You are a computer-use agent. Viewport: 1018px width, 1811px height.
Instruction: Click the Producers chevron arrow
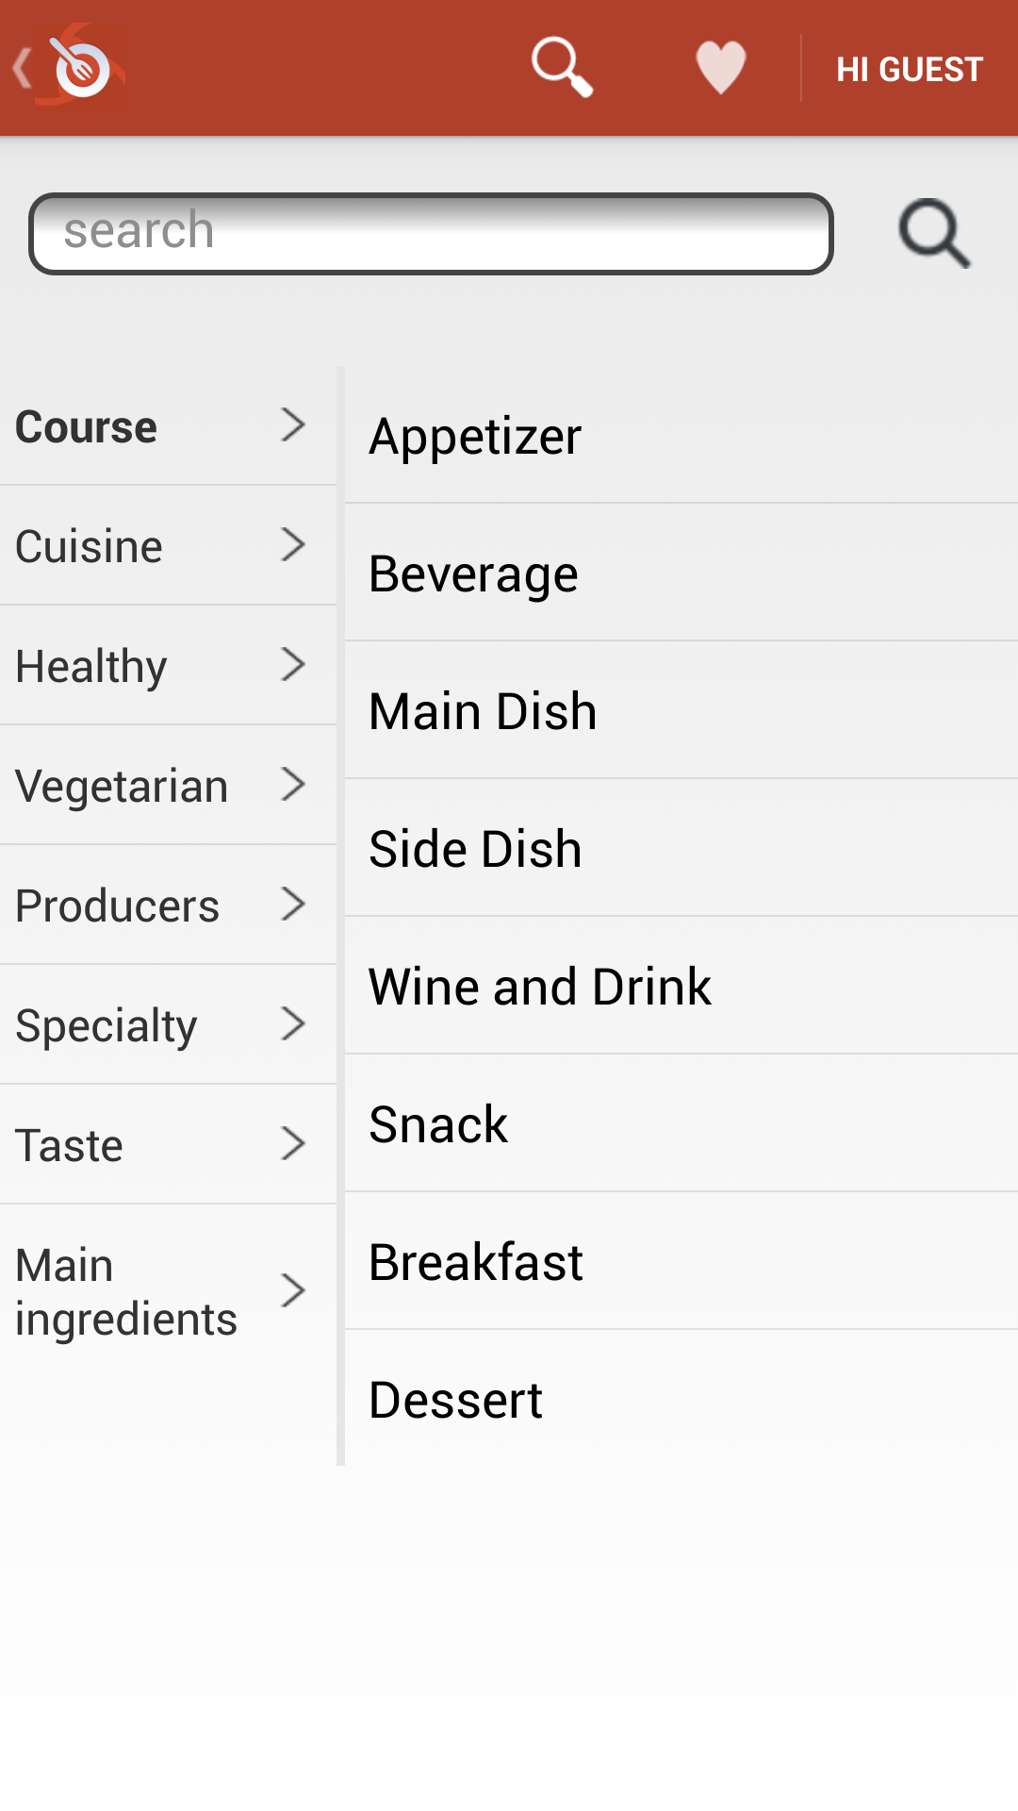click(x=293, y=905)
